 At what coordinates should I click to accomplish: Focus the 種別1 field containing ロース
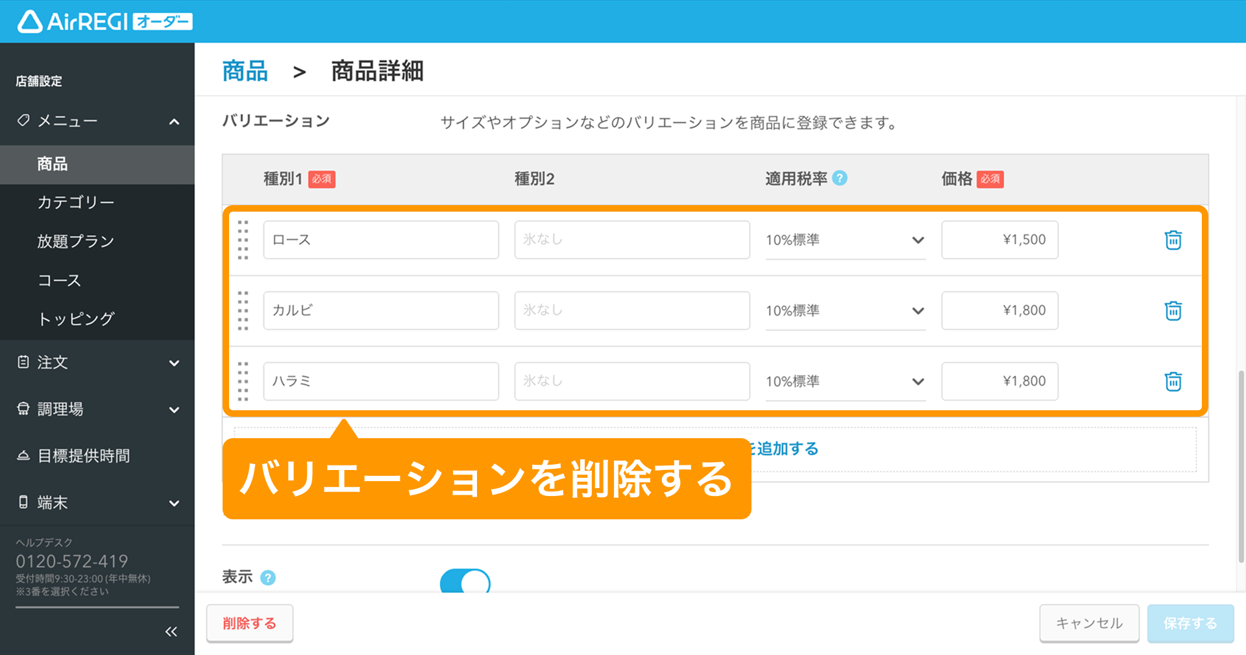381,240
